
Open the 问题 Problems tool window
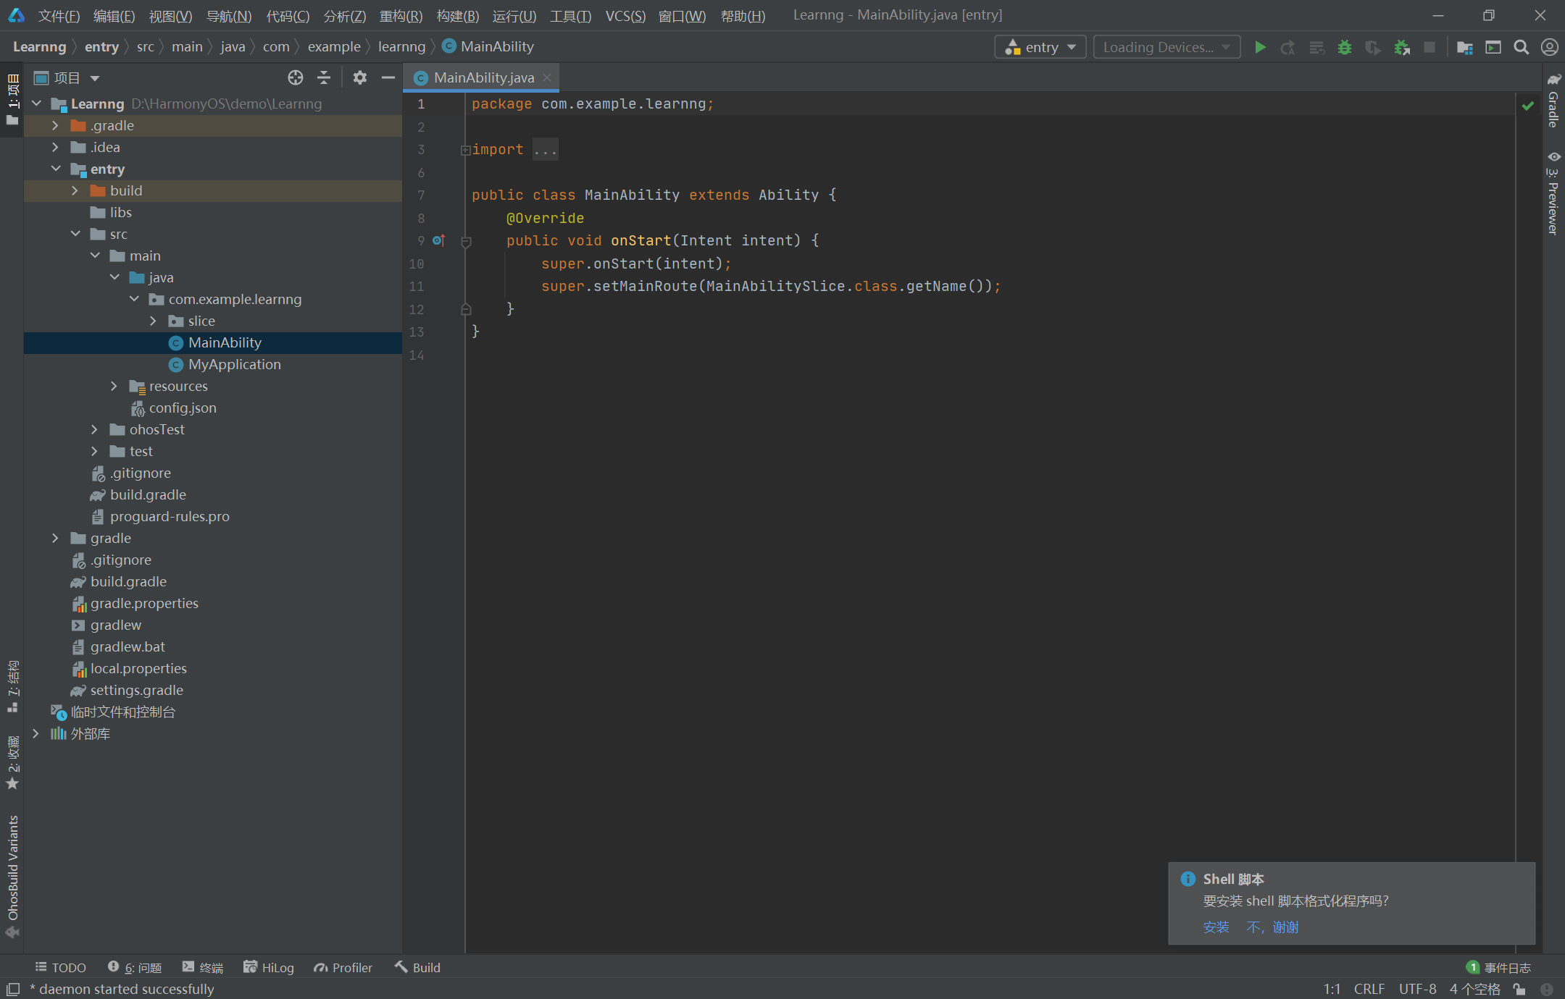point(135,967)
